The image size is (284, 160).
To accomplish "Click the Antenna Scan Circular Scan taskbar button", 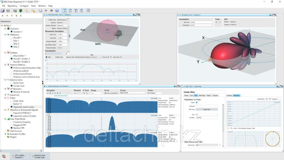I will coord(39,156).
